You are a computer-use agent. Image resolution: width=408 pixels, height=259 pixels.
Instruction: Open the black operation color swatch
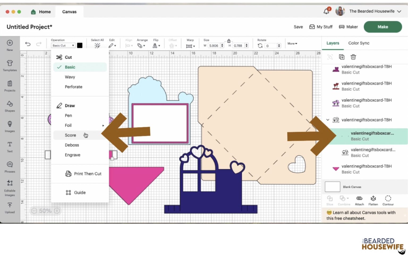pos(80,45)
